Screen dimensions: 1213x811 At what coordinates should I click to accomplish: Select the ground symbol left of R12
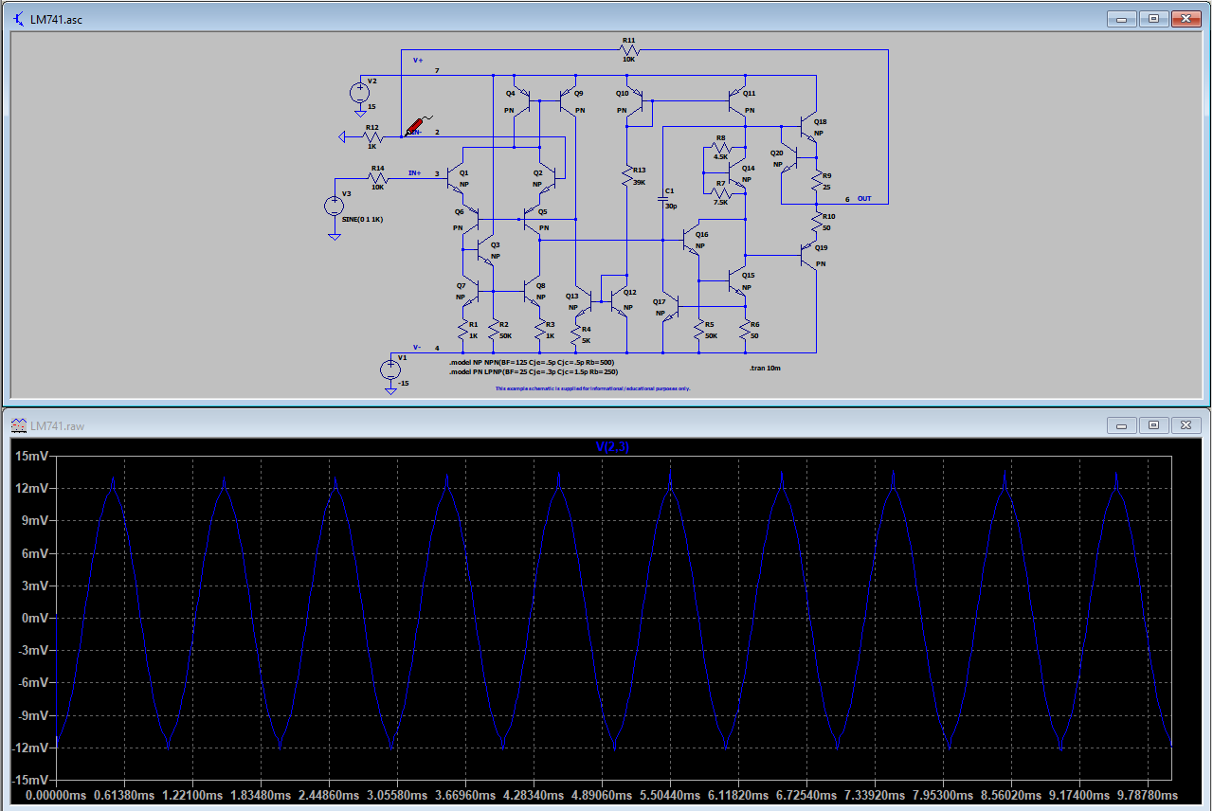click(x=344, y=137)
